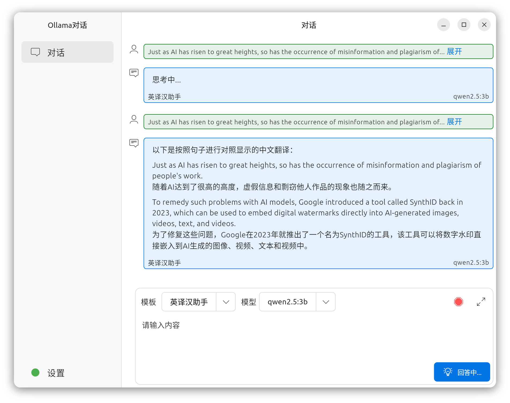Select the qwen2.5:3b model combo box
The height and width of the screenshot is (403, 510).
[297, 302]
